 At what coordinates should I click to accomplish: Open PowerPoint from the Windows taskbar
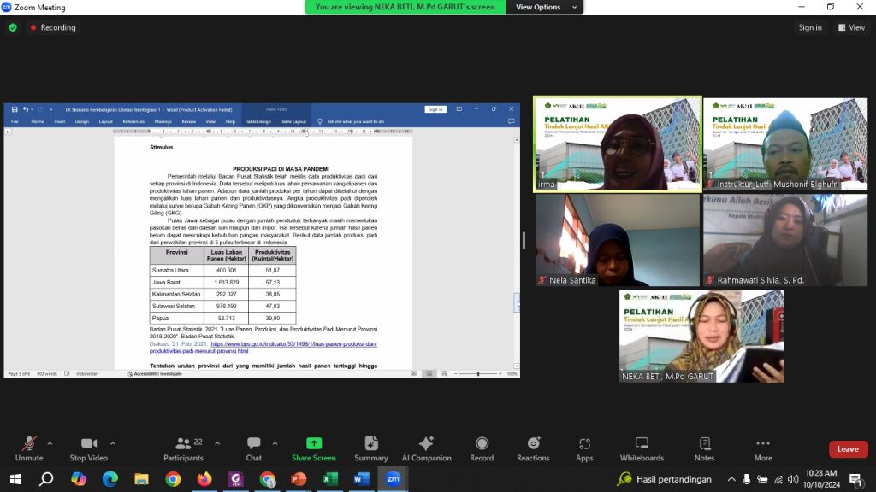[299, 479]
